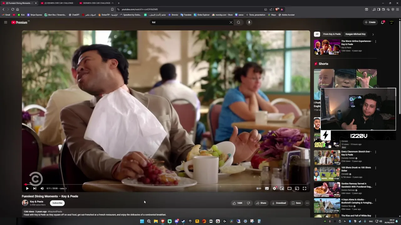Mute the video with the volume icon

(x=42, y=188)
